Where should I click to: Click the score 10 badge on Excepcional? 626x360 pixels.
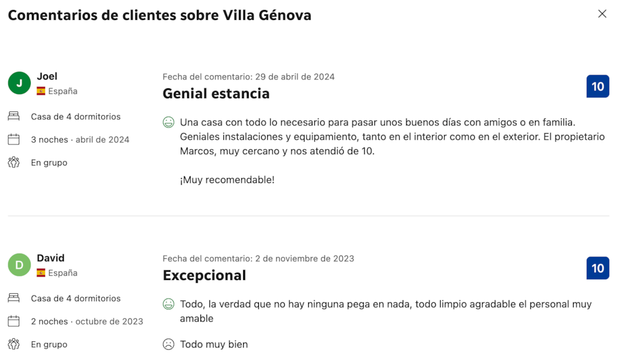(x=598, y=268)
